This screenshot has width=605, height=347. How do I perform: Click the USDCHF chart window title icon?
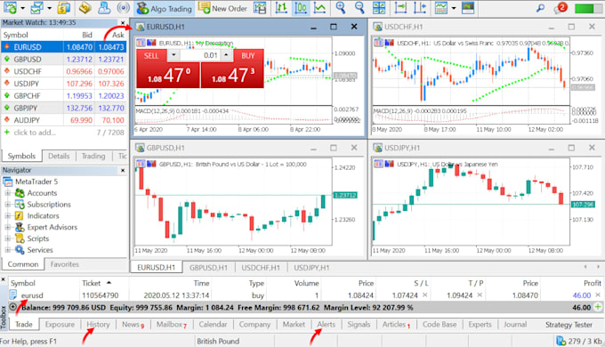click(x=378, y=27)
